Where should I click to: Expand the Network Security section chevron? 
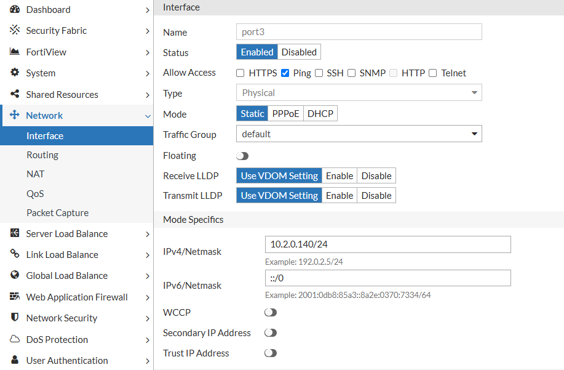click(x=148, y=318)
